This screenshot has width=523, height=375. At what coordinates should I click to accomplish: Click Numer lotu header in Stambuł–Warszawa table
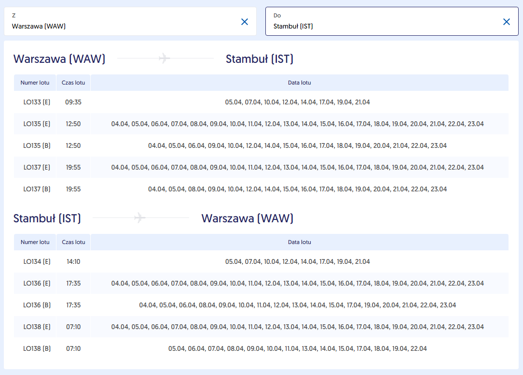35,242
